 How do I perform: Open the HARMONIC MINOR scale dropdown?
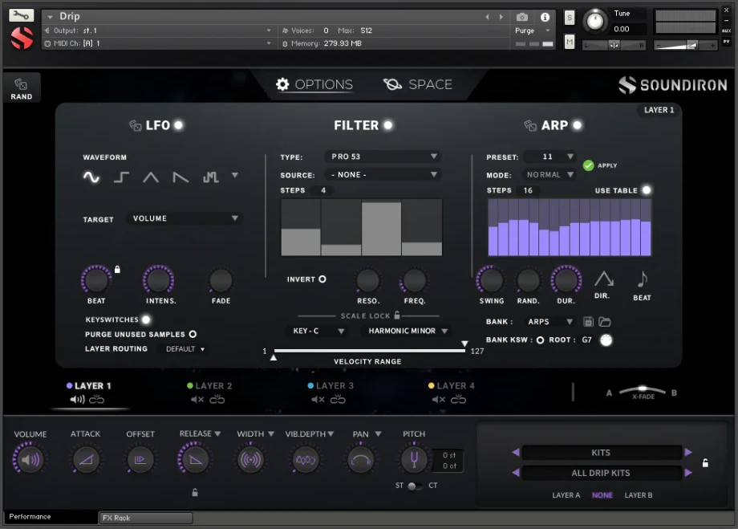click(408, 330)
